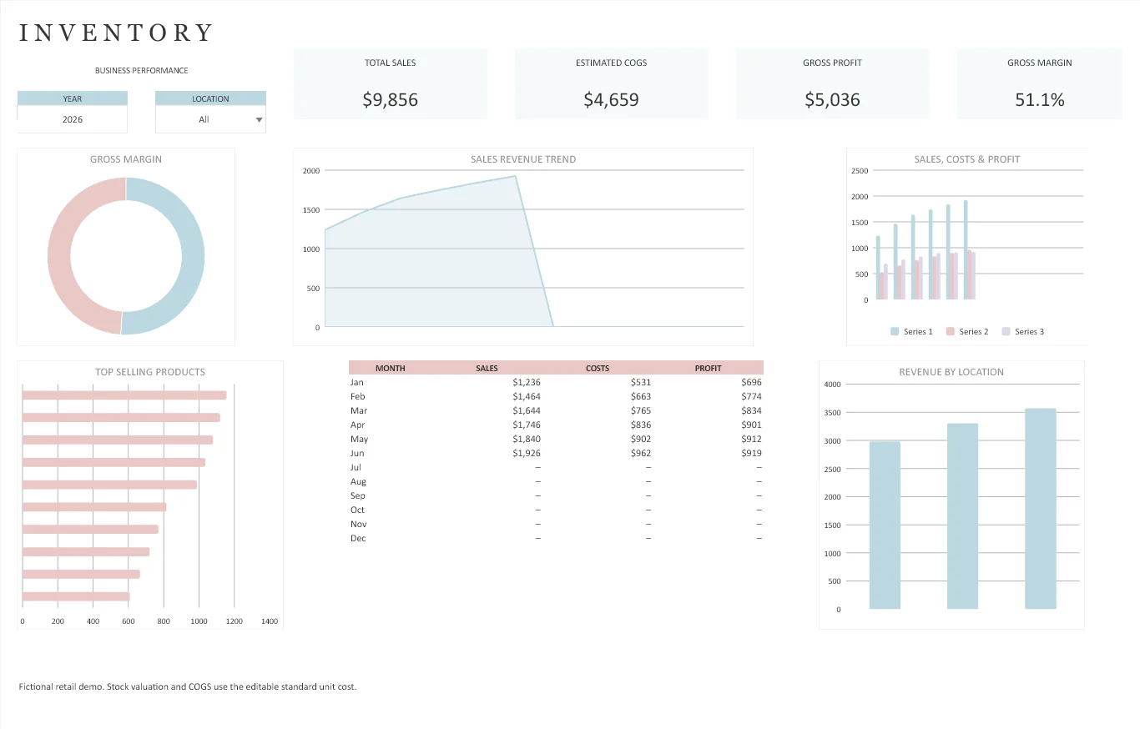The width and height of the screenshot is (1140, 729).
Task: Click the Series 1 legend swatch
Action: point(895,331)
